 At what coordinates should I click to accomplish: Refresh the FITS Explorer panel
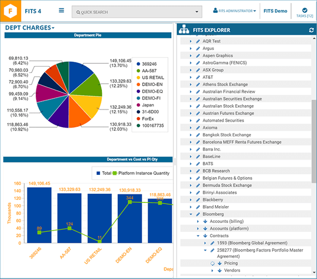coord(311,30)
